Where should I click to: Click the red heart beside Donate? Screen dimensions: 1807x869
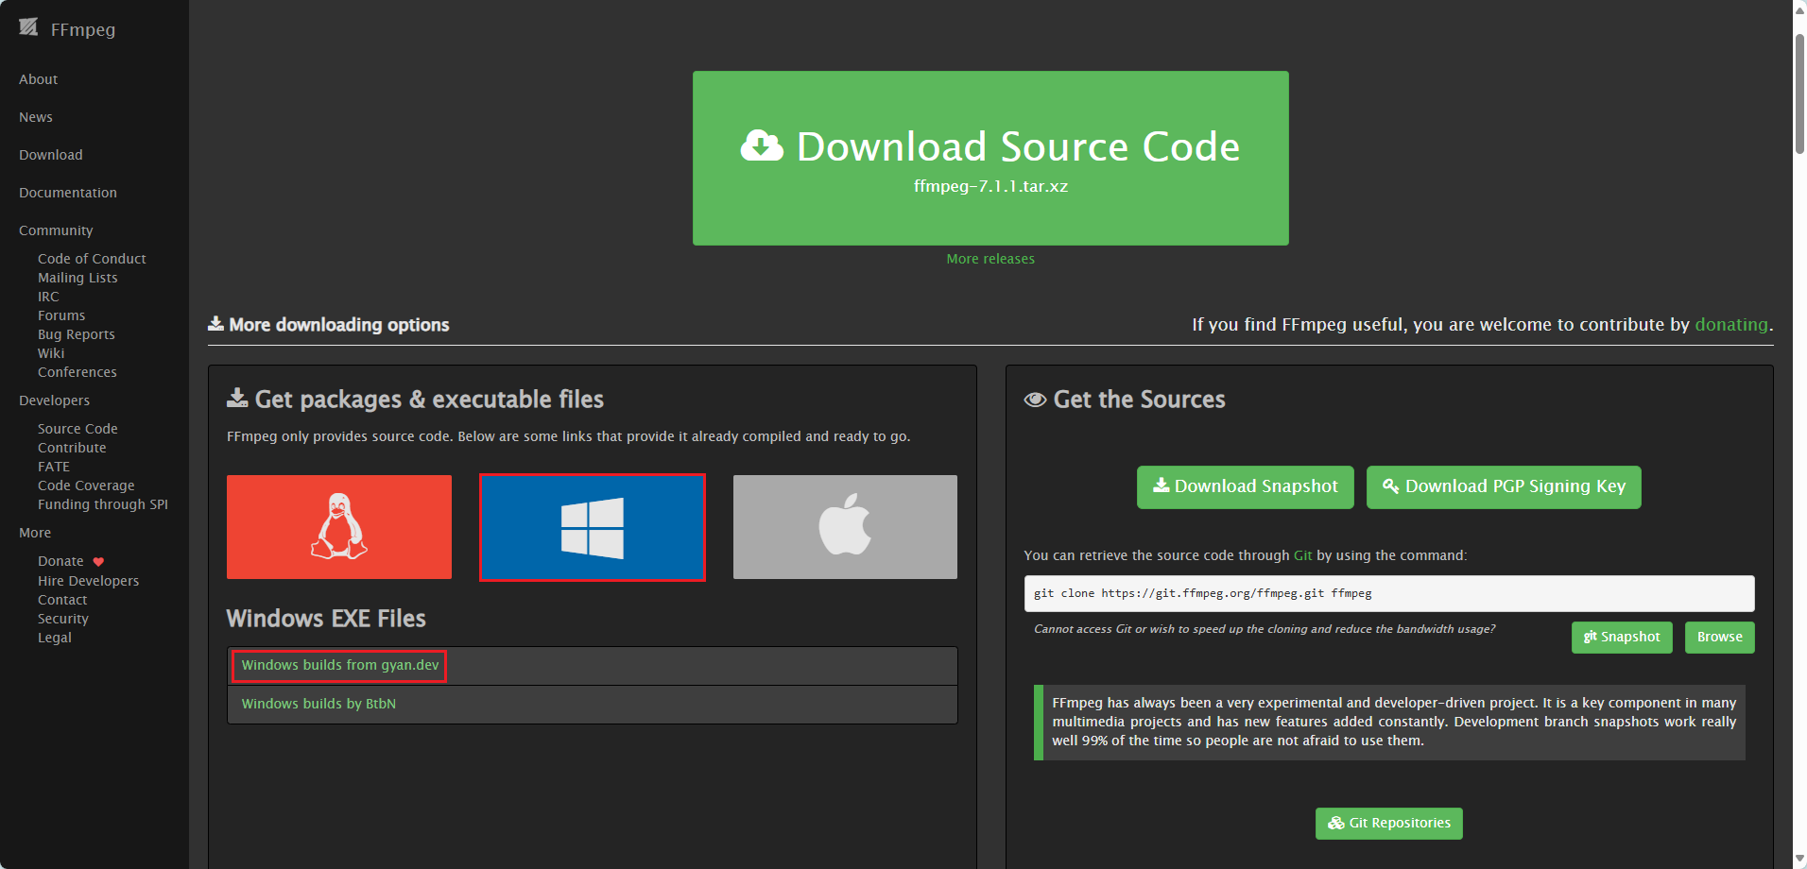coord(98,562)
